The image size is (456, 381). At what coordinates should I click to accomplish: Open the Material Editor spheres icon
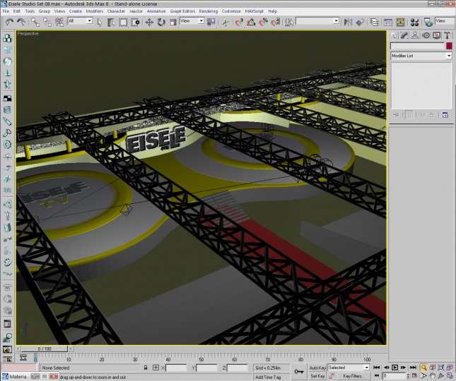[414, 23]
